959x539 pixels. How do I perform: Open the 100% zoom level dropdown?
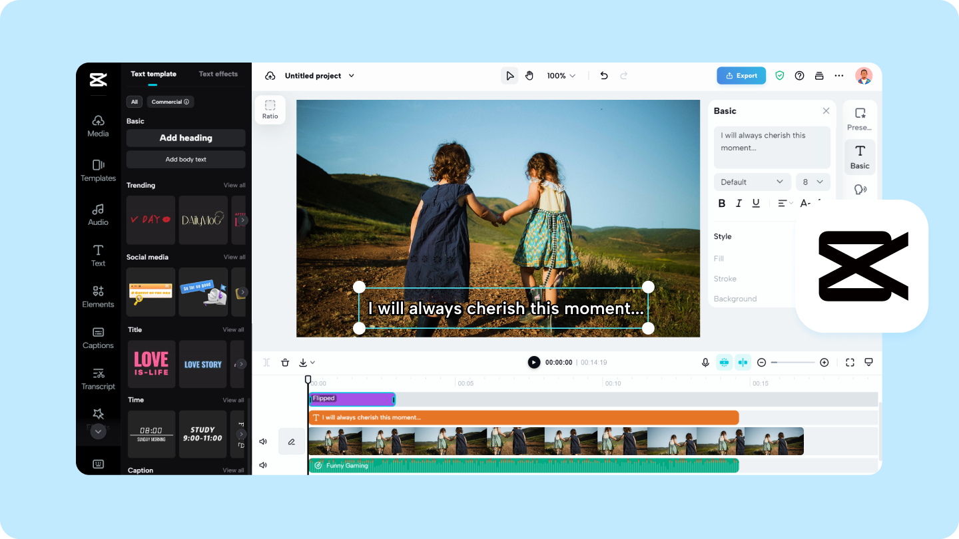(561, 76)
